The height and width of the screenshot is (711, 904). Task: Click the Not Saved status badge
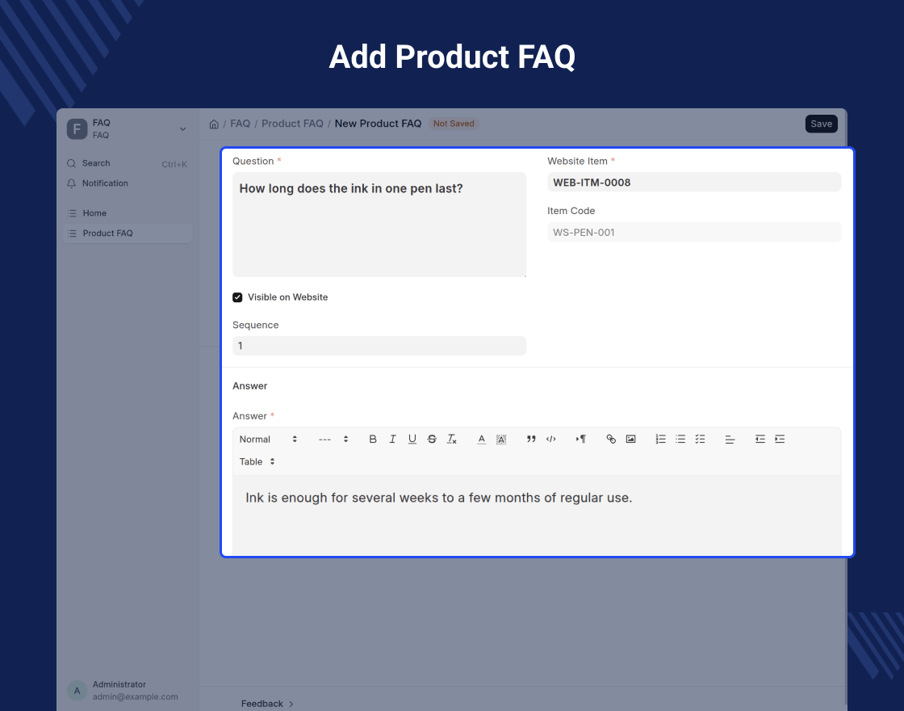click(454, 124)
